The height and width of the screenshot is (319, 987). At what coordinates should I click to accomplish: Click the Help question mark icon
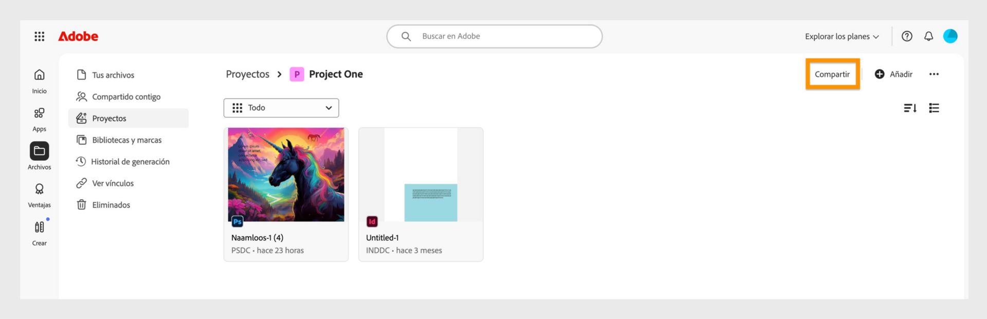coord(907,36)
